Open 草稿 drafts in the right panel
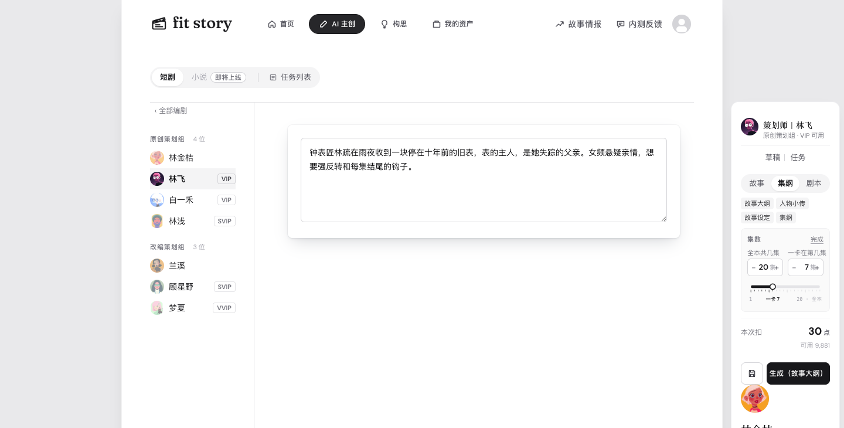 point(772,158)
